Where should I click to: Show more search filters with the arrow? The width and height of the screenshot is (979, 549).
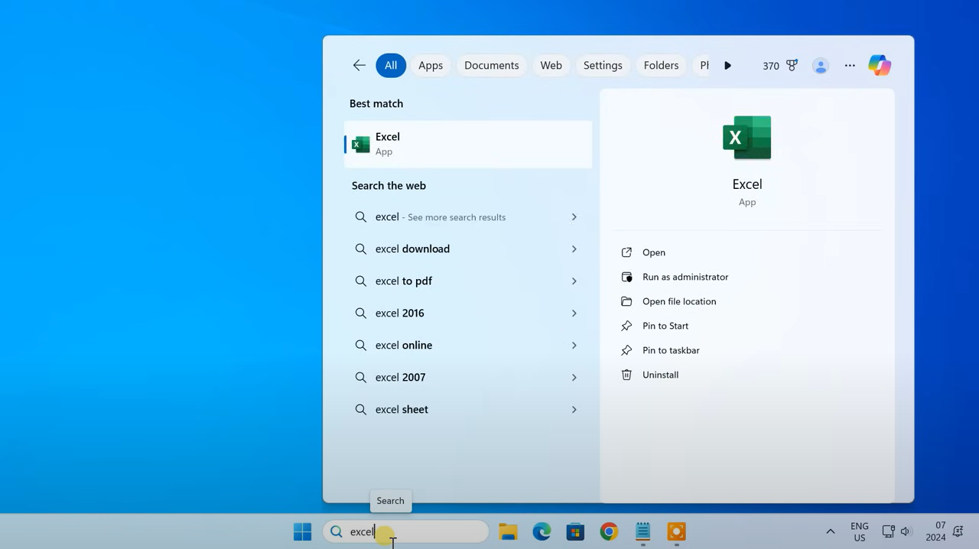pos(727,66)
